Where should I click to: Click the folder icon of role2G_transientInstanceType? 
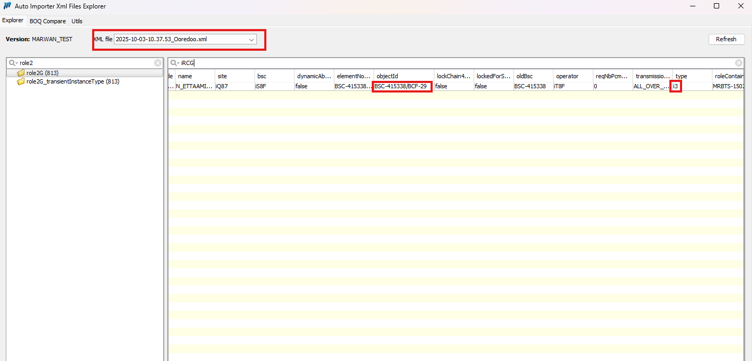[x=21, y=81]
